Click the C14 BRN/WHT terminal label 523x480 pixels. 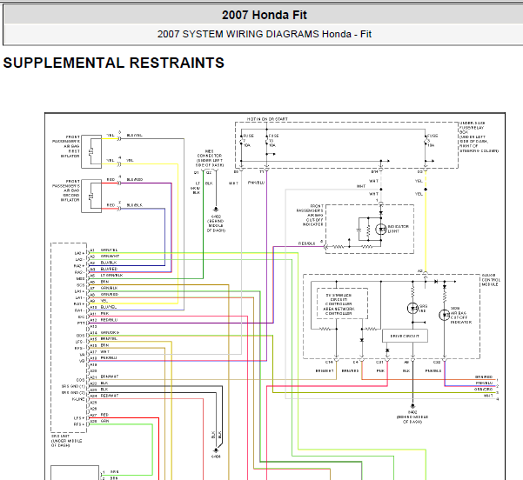point(325,370)
